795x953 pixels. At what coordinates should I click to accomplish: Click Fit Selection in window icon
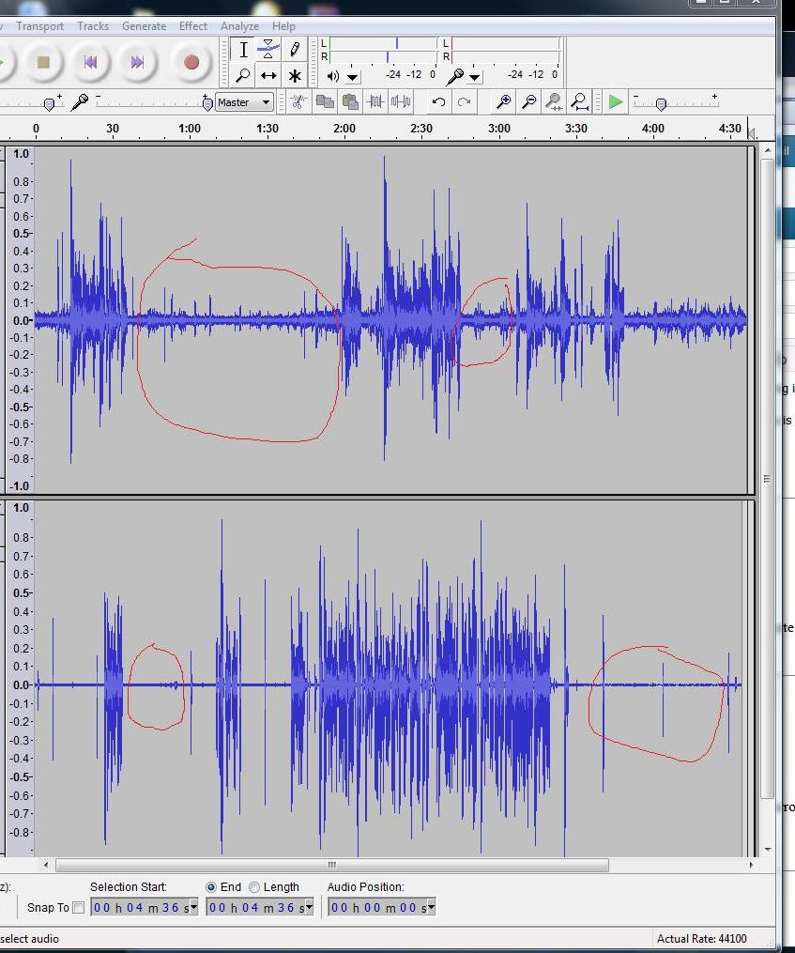[554, 101]
